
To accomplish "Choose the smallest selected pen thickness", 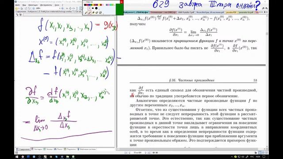I will tap(89, 8).
